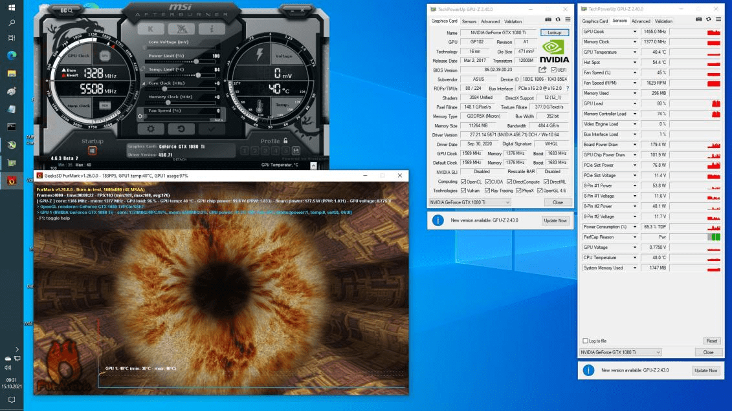Image resolution: width=732 pixels, height=411 pixels.
Task: Click Bus Interface question mark icon
Action: (x=568, y=88)
